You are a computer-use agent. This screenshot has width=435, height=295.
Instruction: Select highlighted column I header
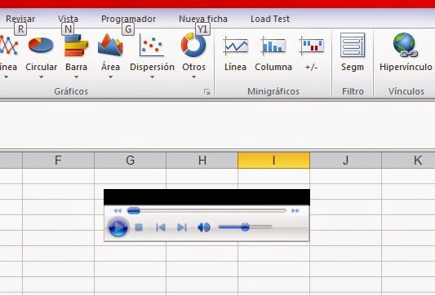coord(274,160)
